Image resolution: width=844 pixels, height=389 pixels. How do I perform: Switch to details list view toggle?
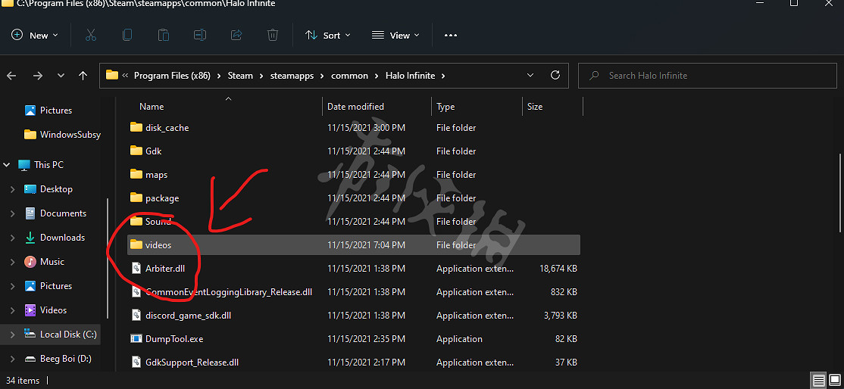coord(818,380)
